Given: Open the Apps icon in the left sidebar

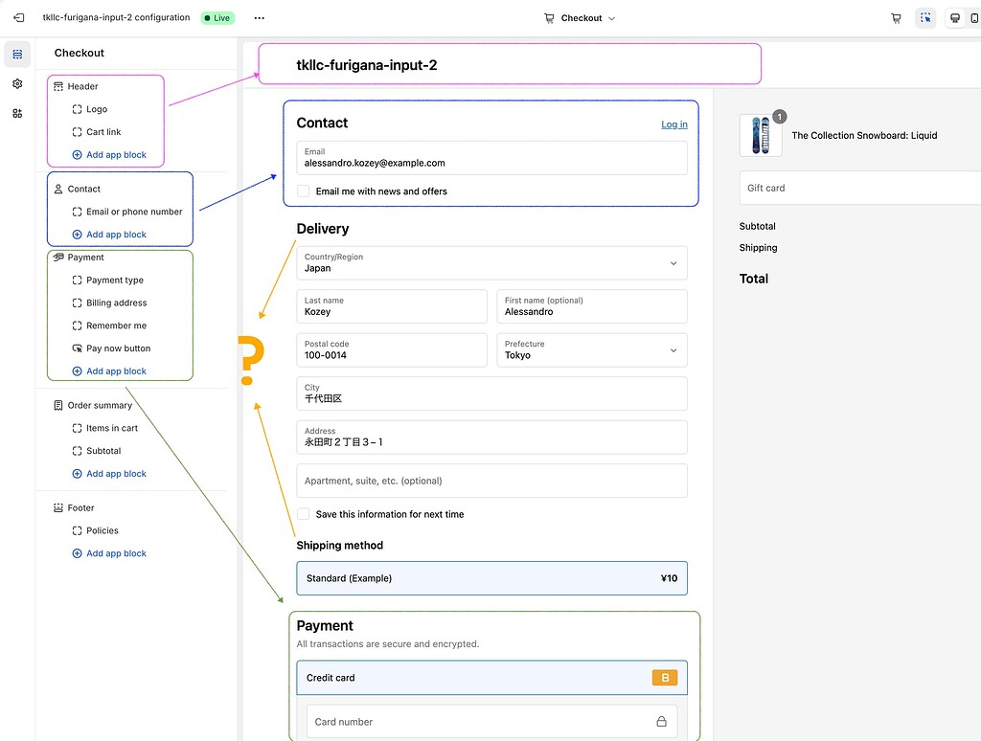Looking at the screenshot, I should 17,113.
